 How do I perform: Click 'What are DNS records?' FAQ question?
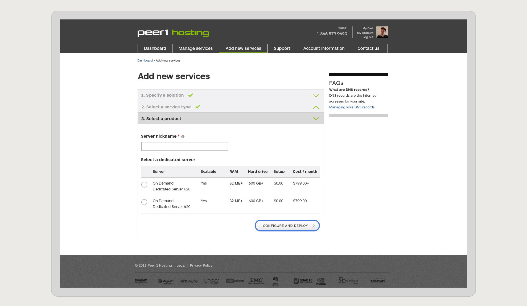point(349,89)
